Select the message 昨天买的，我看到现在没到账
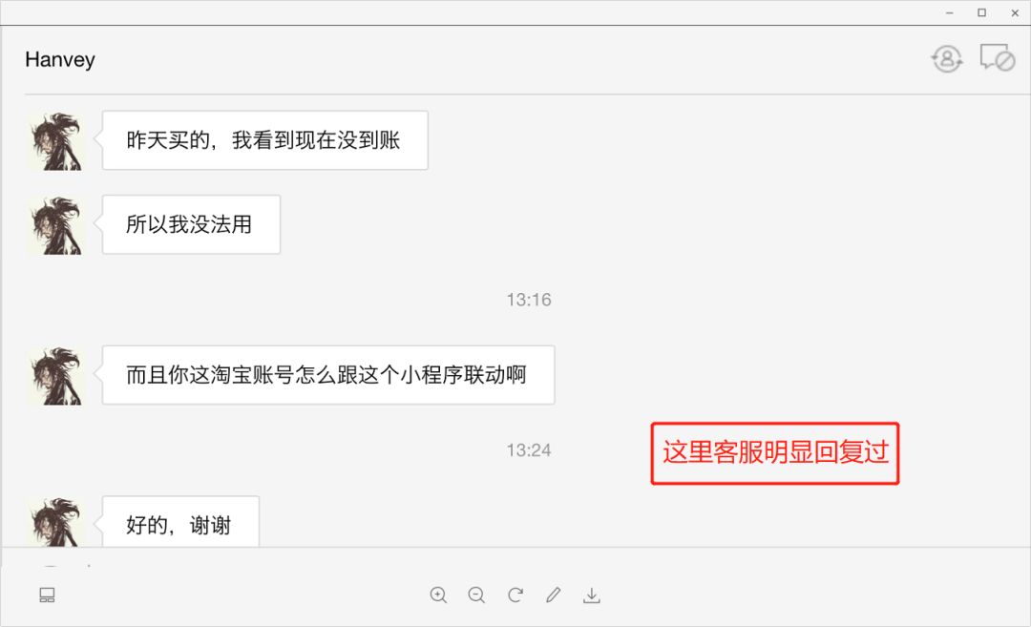 pos(265,140)
